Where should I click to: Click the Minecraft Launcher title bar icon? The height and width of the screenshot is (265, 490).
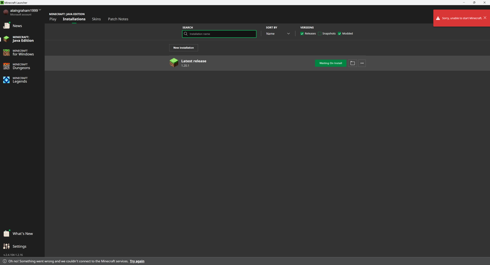(2, 3)
